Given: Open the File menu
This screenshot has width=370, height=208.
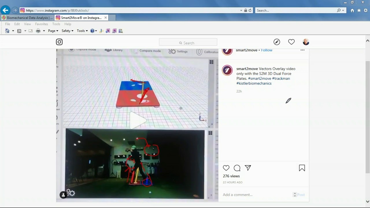Looking at the screenshot, I should [x=8, y=24].
